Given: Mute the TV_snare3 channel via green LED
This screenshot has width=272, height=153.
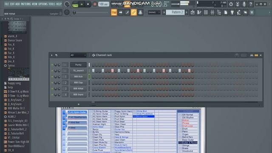Looking at the screenshot, I should point(52,71).
